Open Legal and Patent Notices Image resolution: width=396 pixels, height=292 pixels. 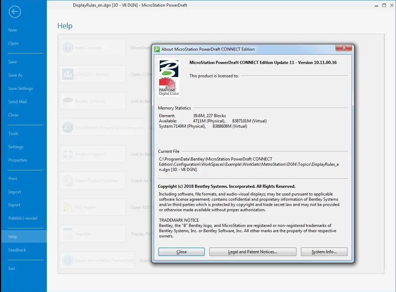tap(253, 251)
